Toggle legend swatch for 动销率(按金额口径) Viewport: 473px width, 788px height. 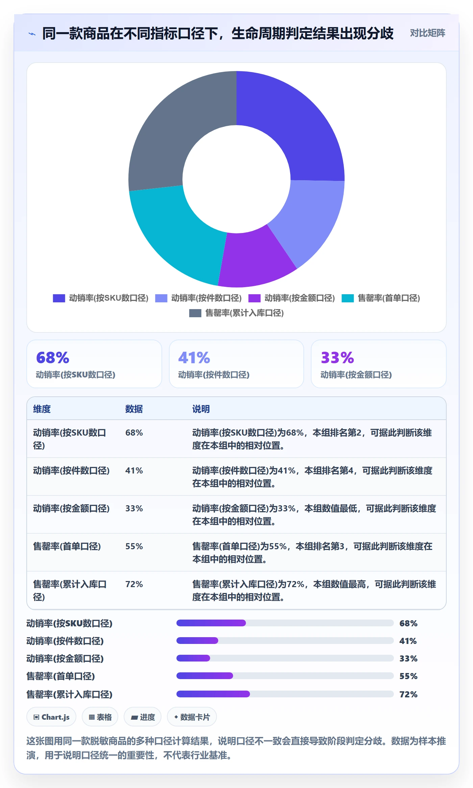(254, 298)
